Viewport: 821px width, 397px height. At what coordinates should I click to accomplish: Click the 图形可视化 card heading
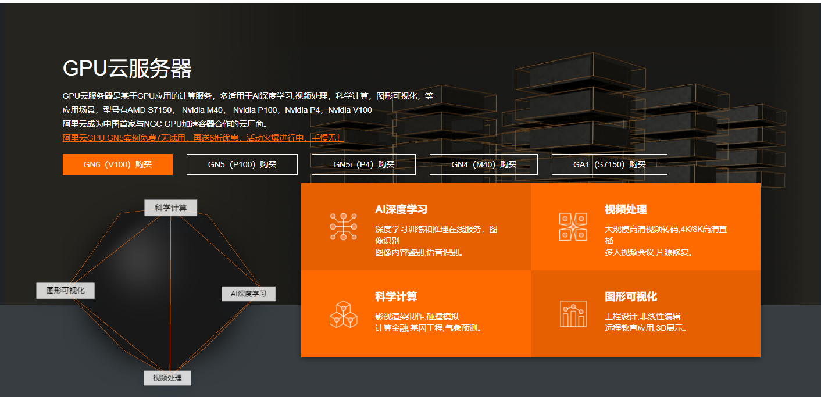pyautogui.click(x=631, y=296)
